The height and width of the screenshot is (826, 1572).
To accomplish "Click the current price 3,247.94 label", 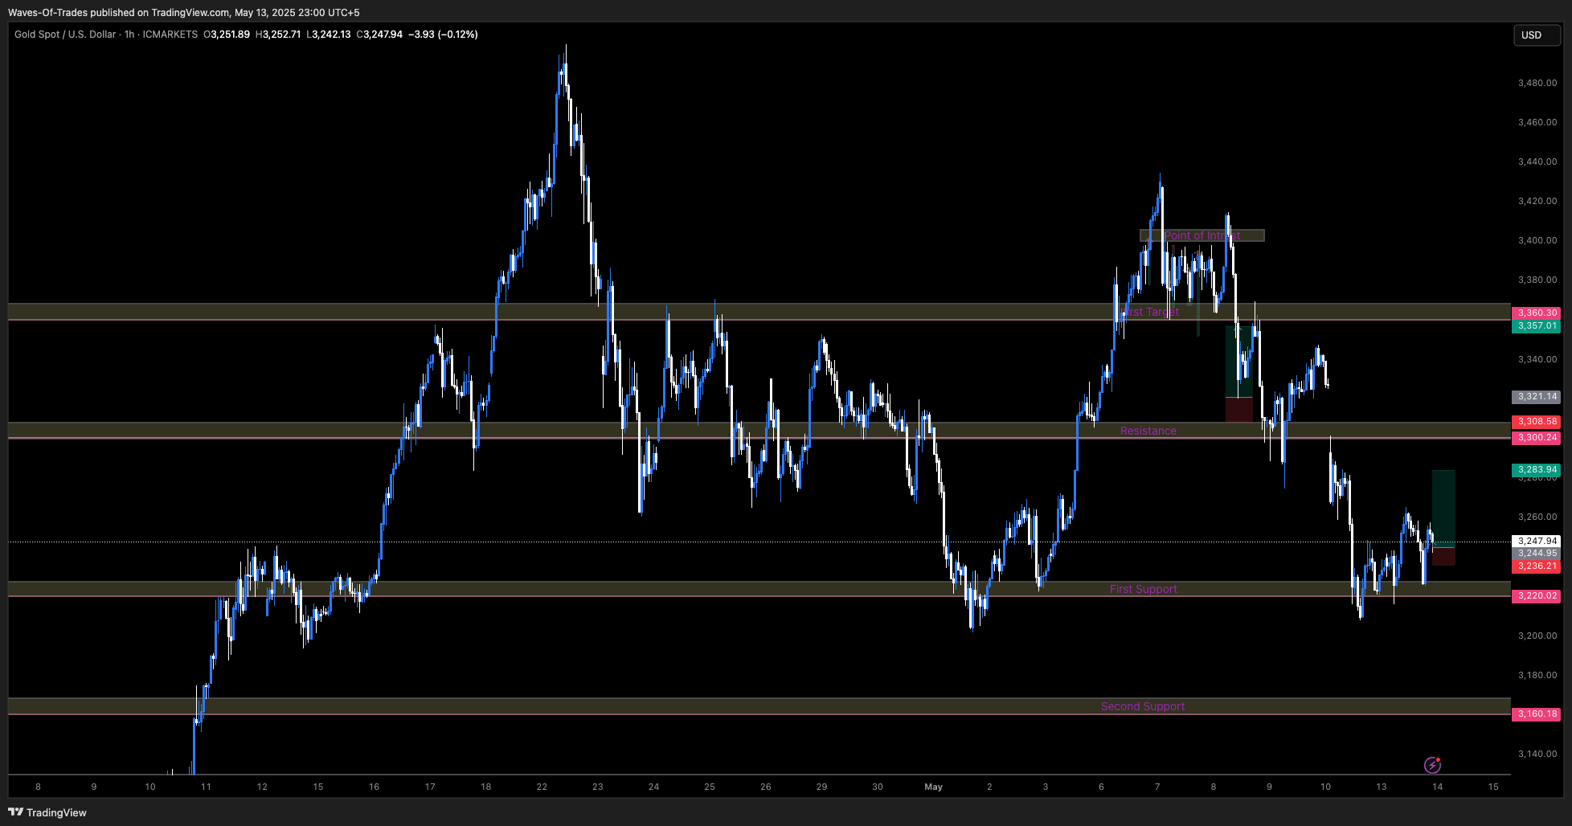I will tap(1537, 542).
